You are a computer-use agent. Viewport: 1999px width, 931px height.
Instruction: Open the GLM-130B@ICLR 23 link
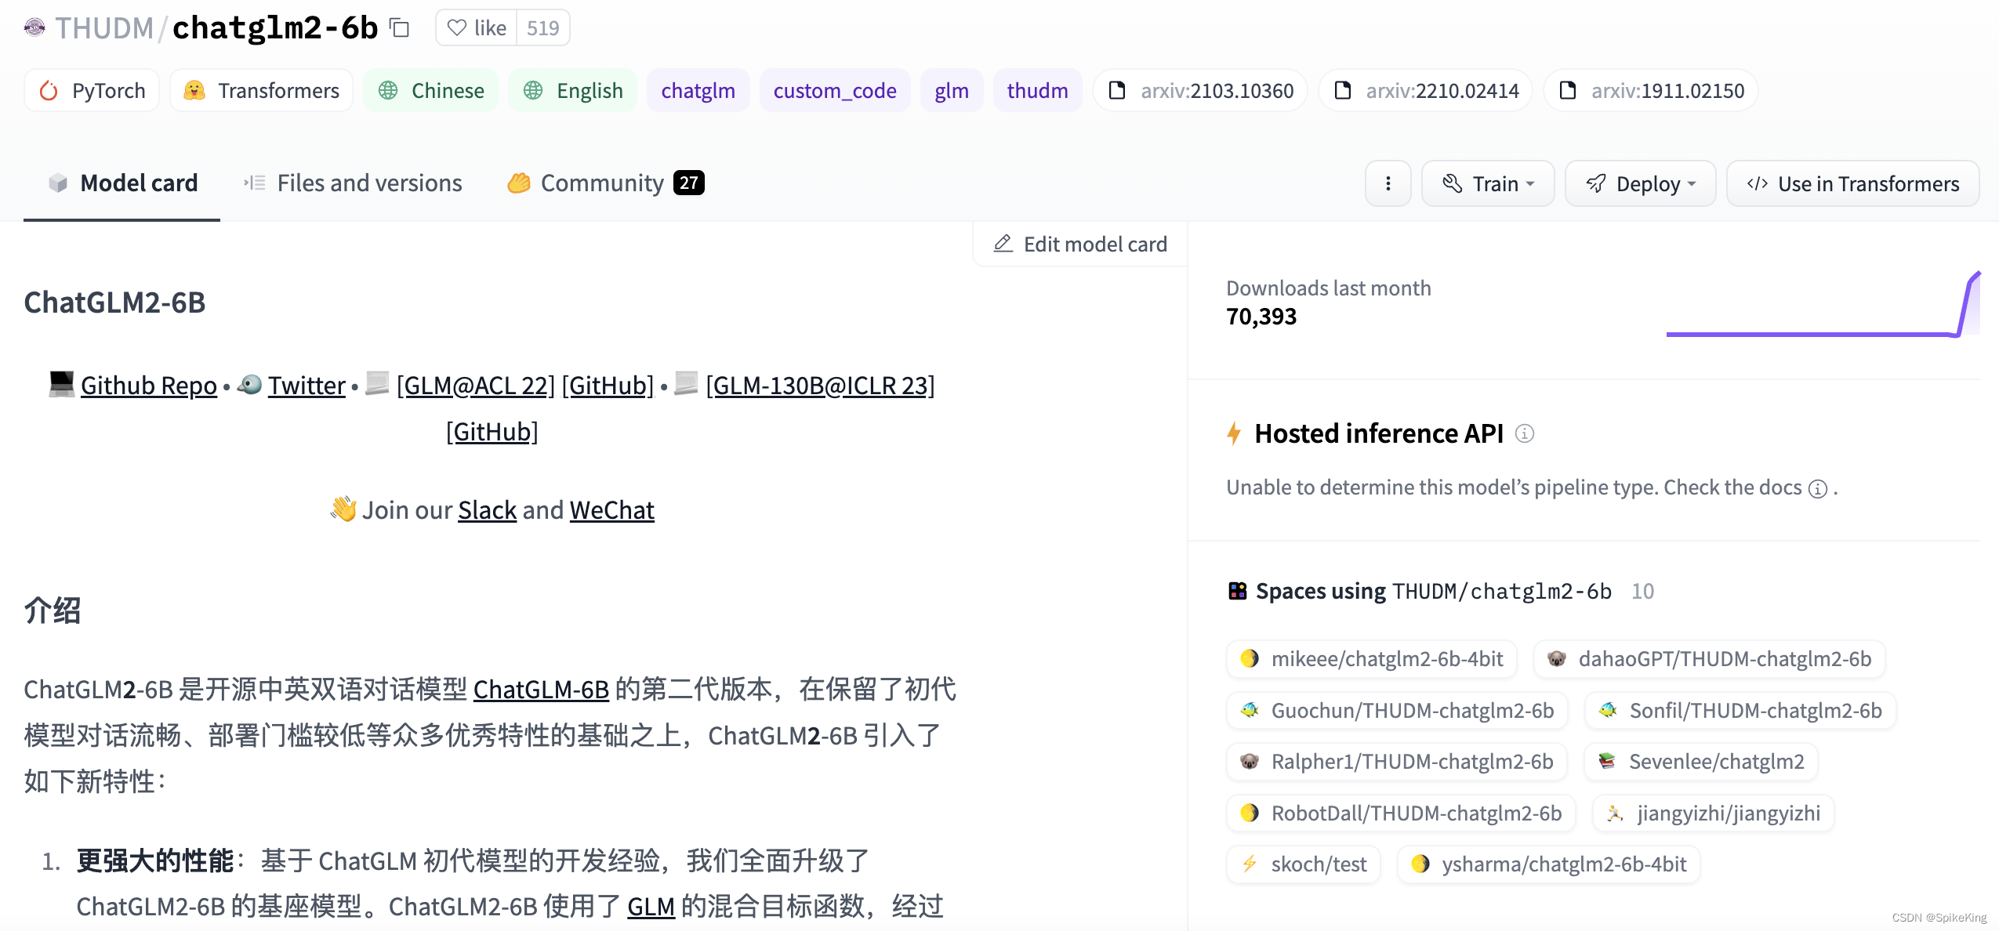point(820,386)
